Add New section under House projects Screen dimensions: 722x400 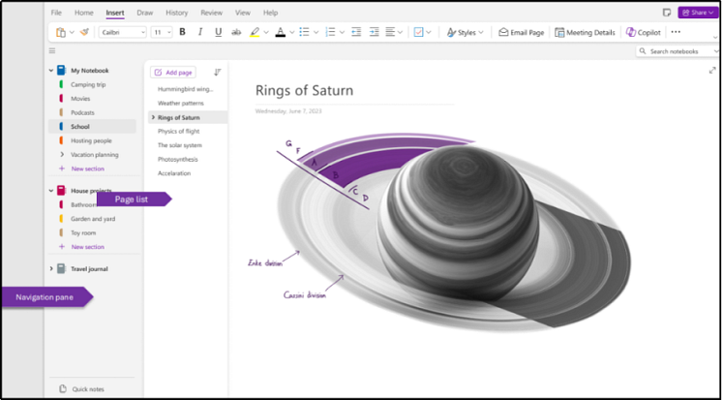pyautogui.click(x=82, y=247)
